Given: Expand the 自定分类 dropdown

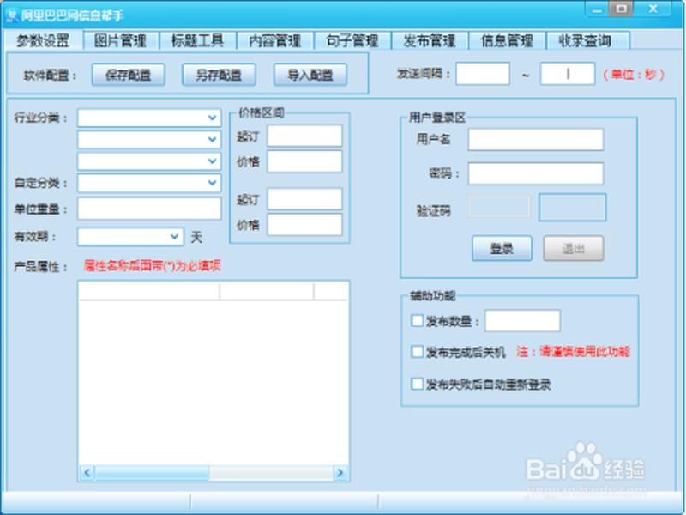Looking at the screenshot, I should pos(149,183).
